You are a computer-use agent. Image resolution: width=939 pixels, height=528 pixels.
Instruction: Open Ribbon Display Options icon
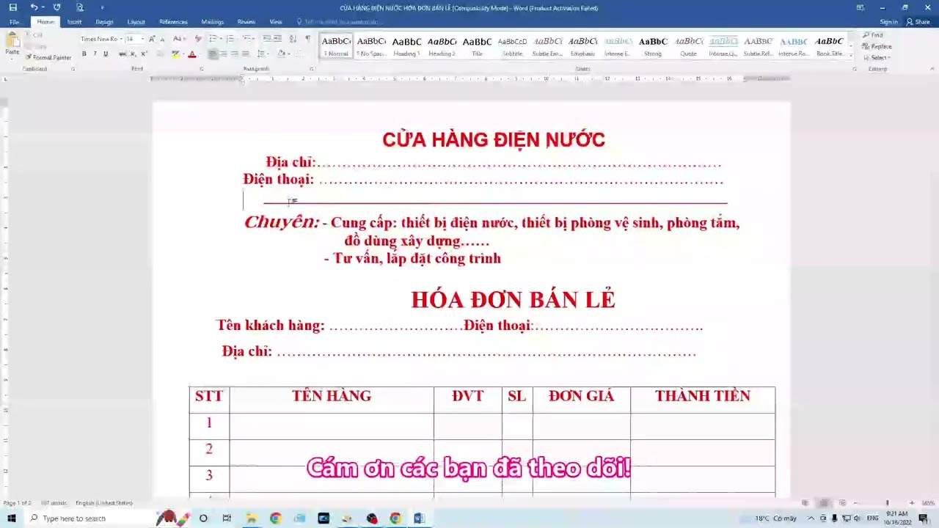(x=860, y=7)
